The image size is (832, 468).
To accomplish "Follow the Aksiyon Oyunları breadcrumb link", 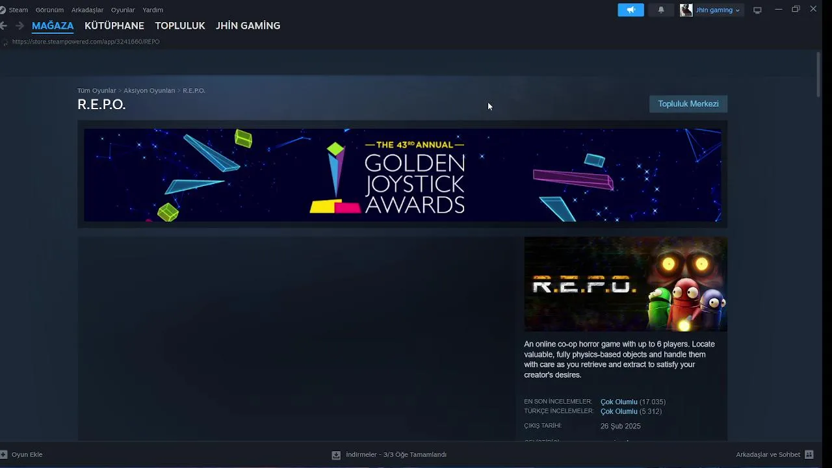I will click(x=149, y=90).
